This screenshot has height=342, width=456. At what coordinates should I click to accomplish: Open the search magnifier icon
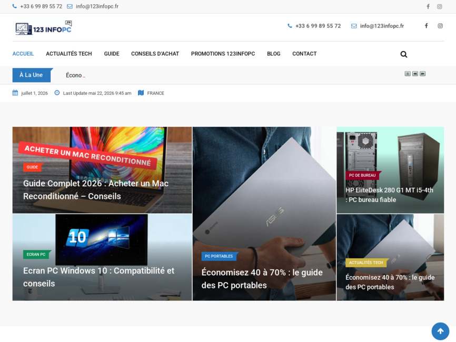404,54
